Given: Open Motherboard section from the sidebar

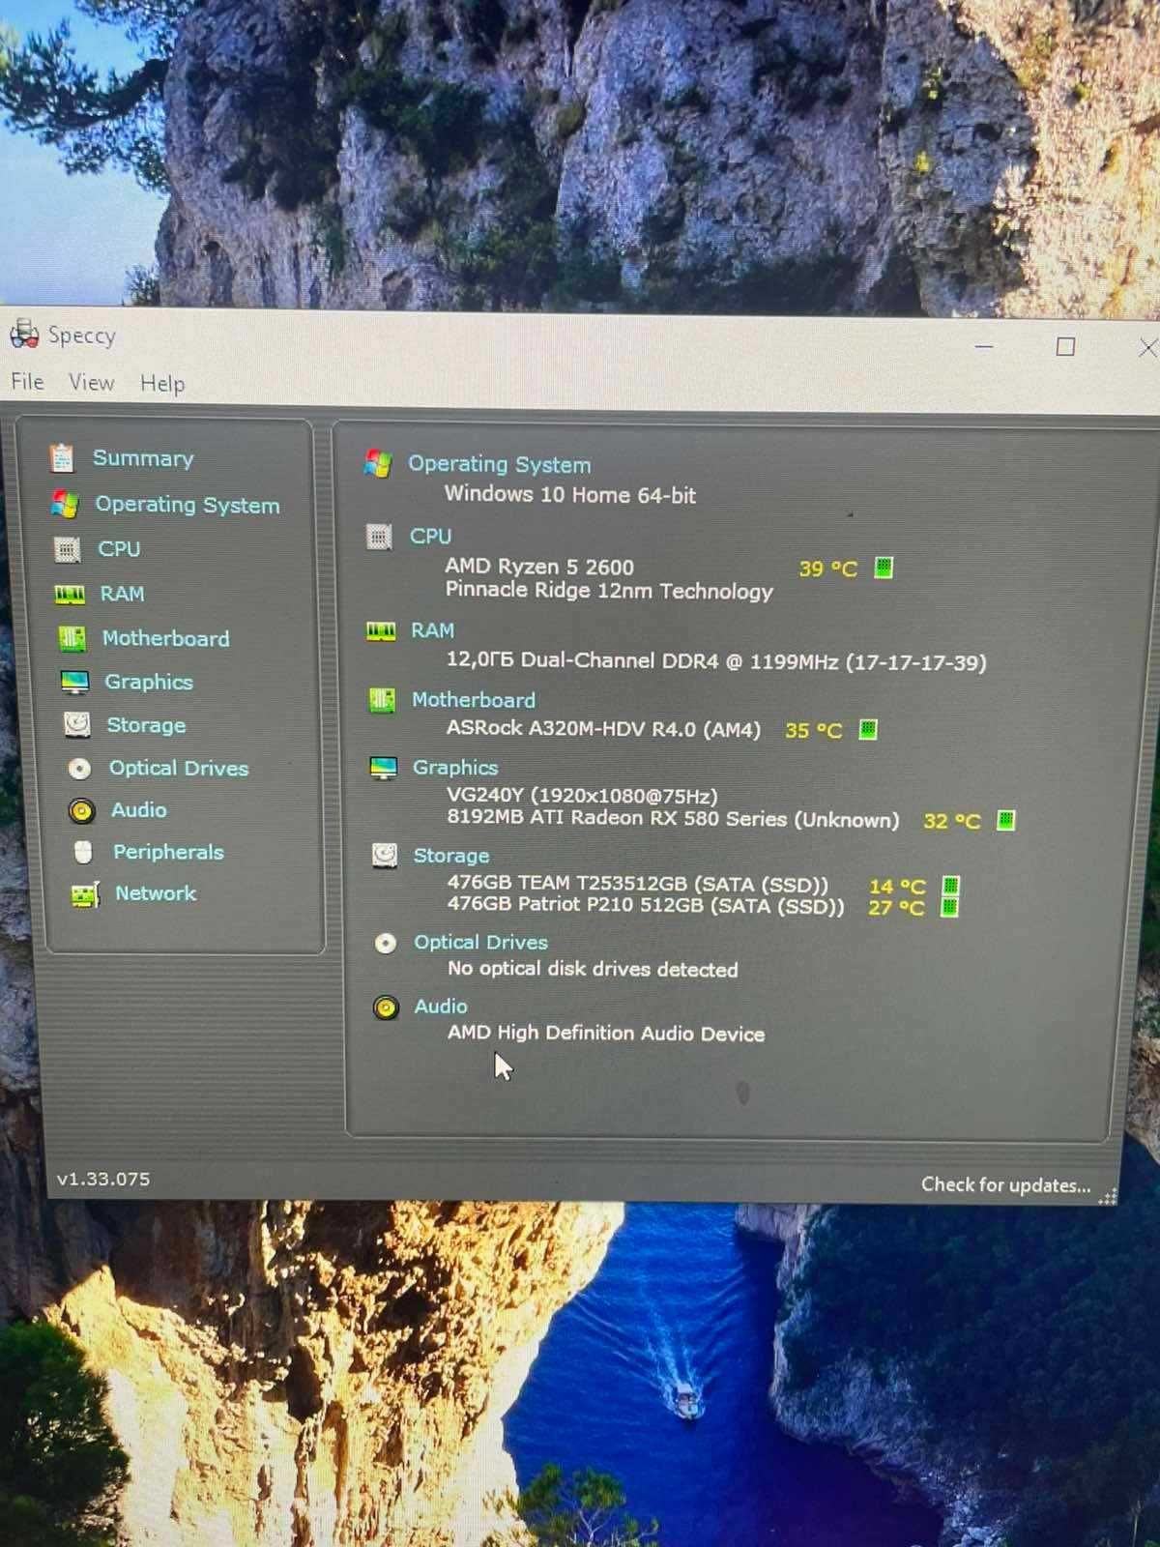Looking at the screenshot, I should [x=166, y=638].
